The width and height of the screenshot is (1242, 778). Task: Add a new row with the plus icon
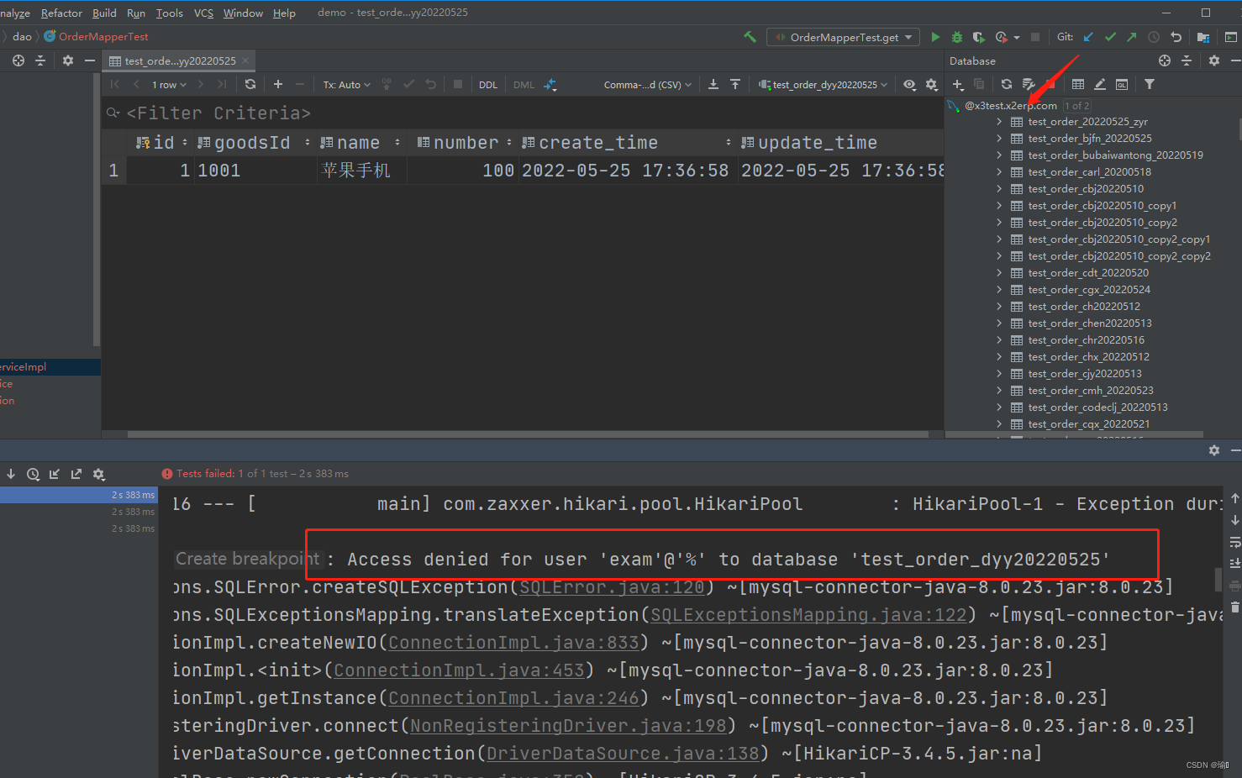point(277,84)
